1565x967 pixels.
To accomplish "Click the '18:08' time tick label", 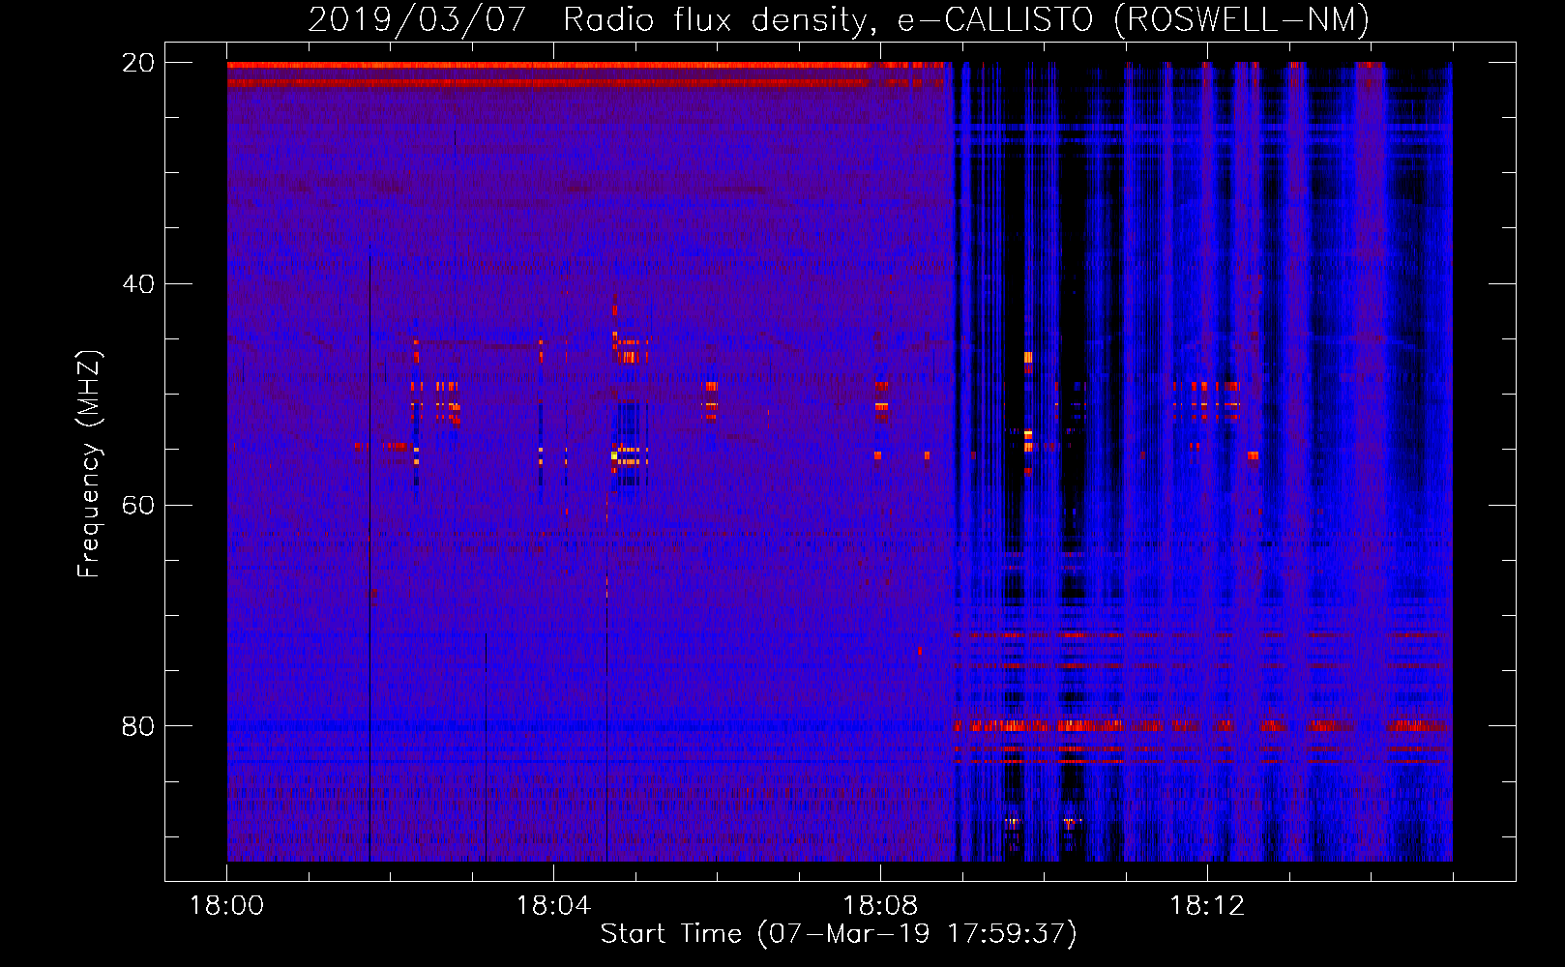I will click(880, 906).
